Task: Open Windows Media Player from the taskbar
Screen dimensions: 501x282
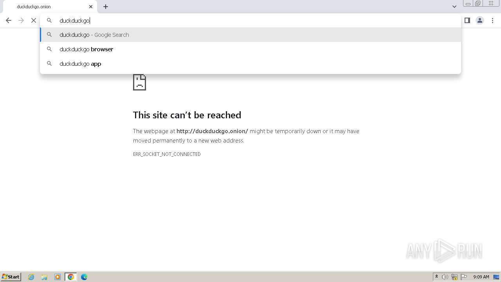Action: coord(58,277)
